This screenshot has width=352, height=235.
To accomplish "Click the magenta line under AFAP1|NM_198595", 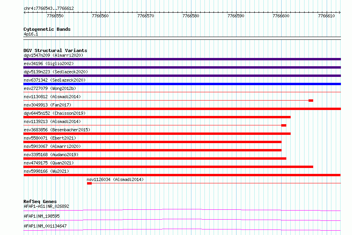I will pos(182,220).
